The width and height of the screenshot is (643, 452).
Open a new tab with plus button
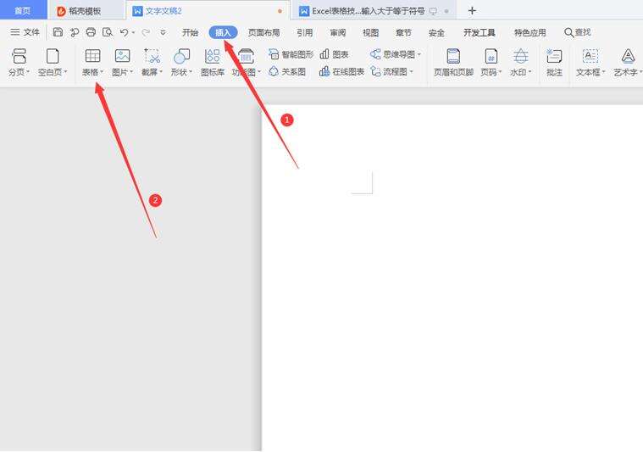472,11
